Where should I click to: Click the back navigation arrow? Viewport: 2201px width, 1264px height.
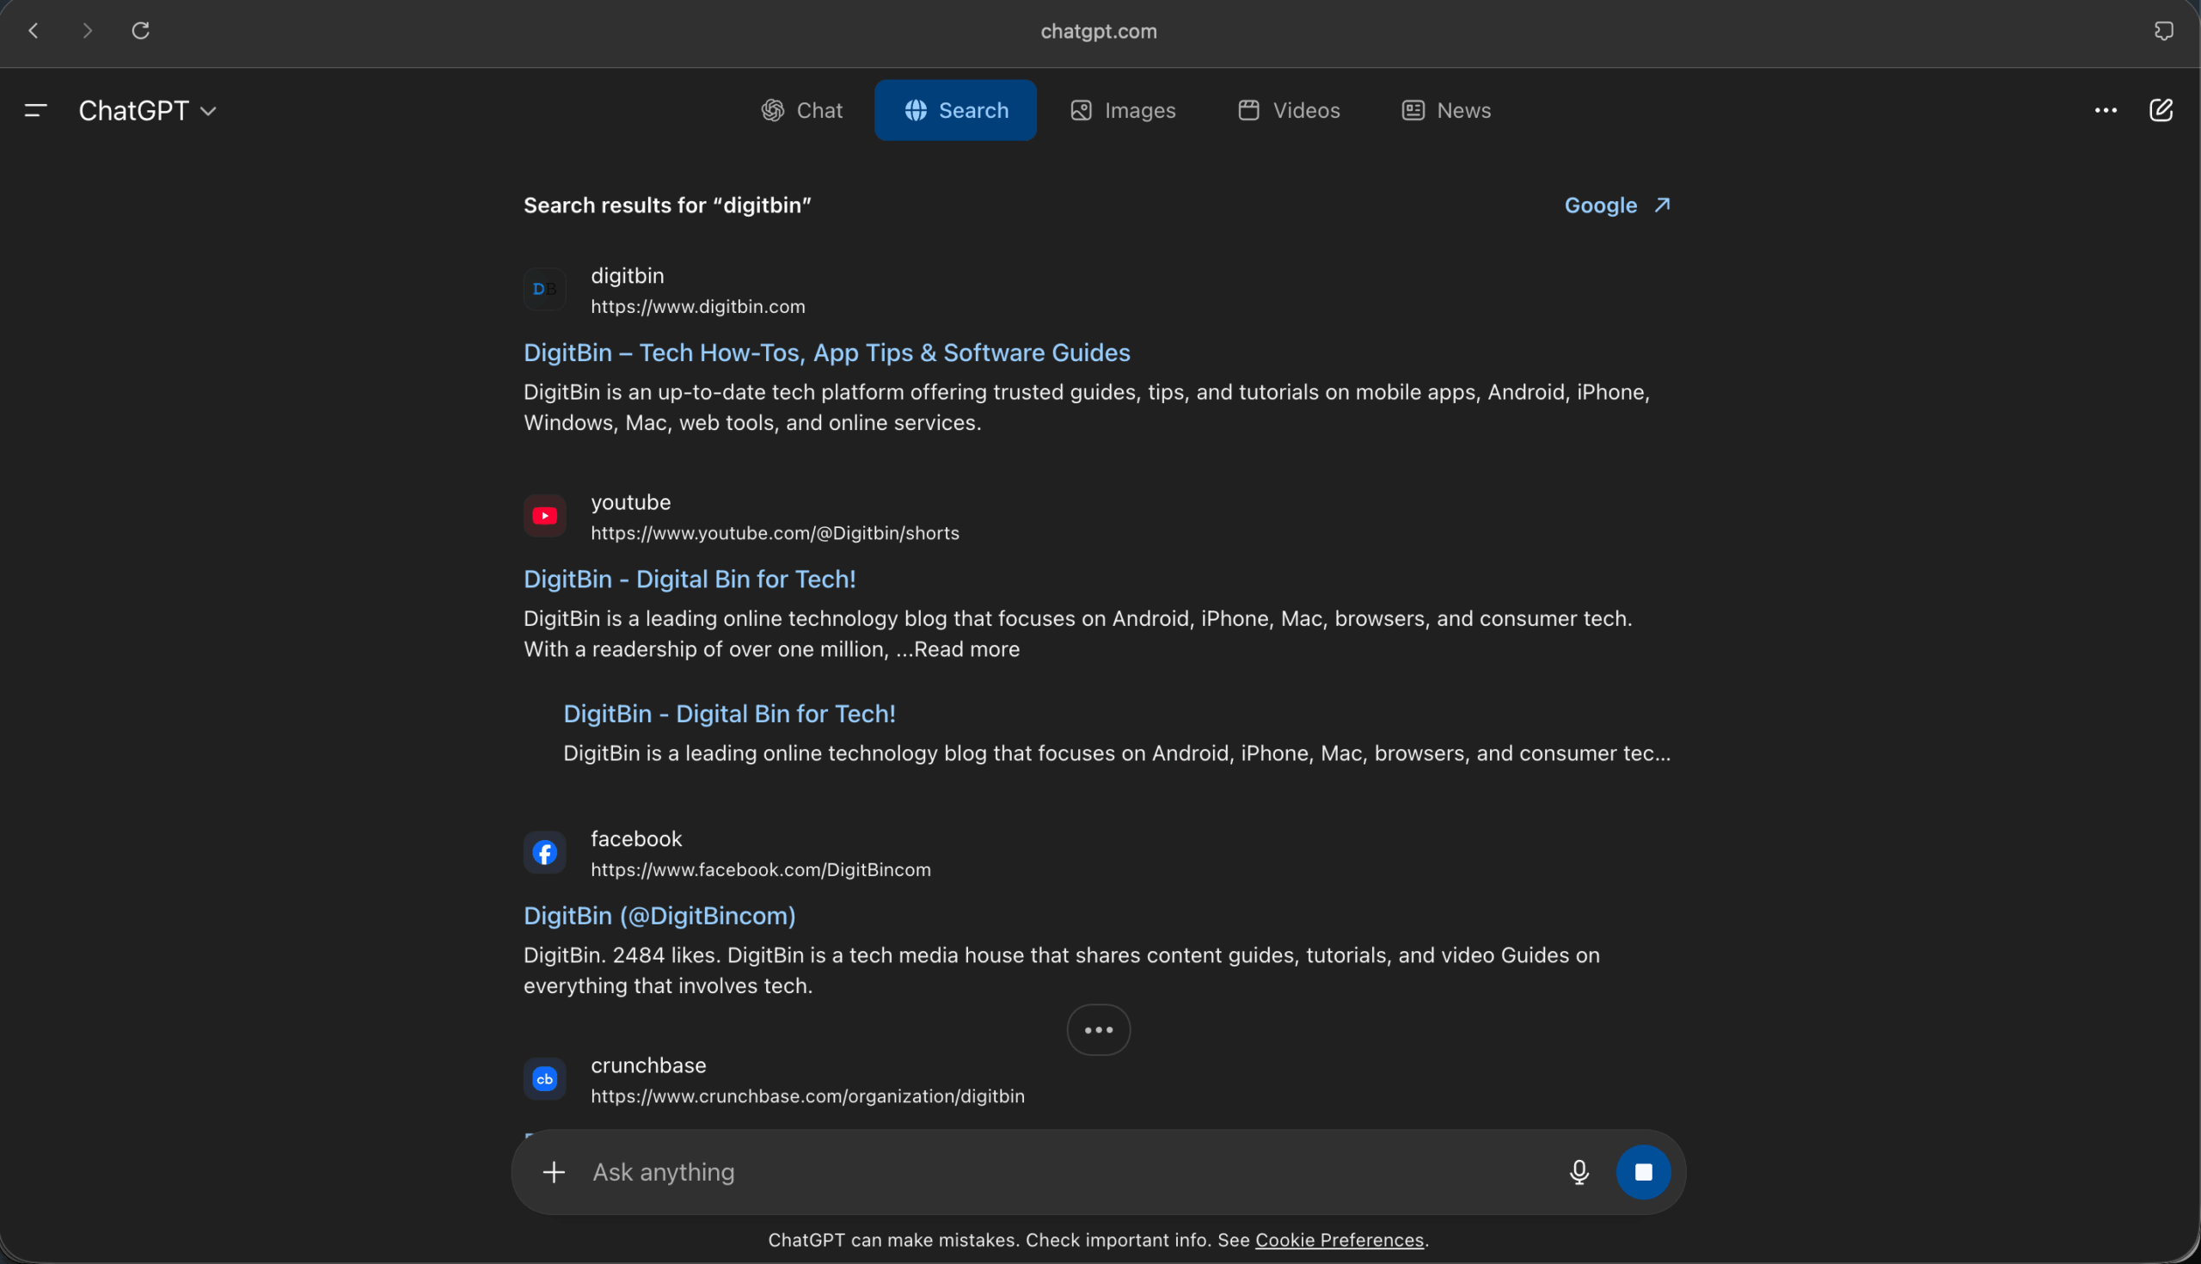point(33,30)
